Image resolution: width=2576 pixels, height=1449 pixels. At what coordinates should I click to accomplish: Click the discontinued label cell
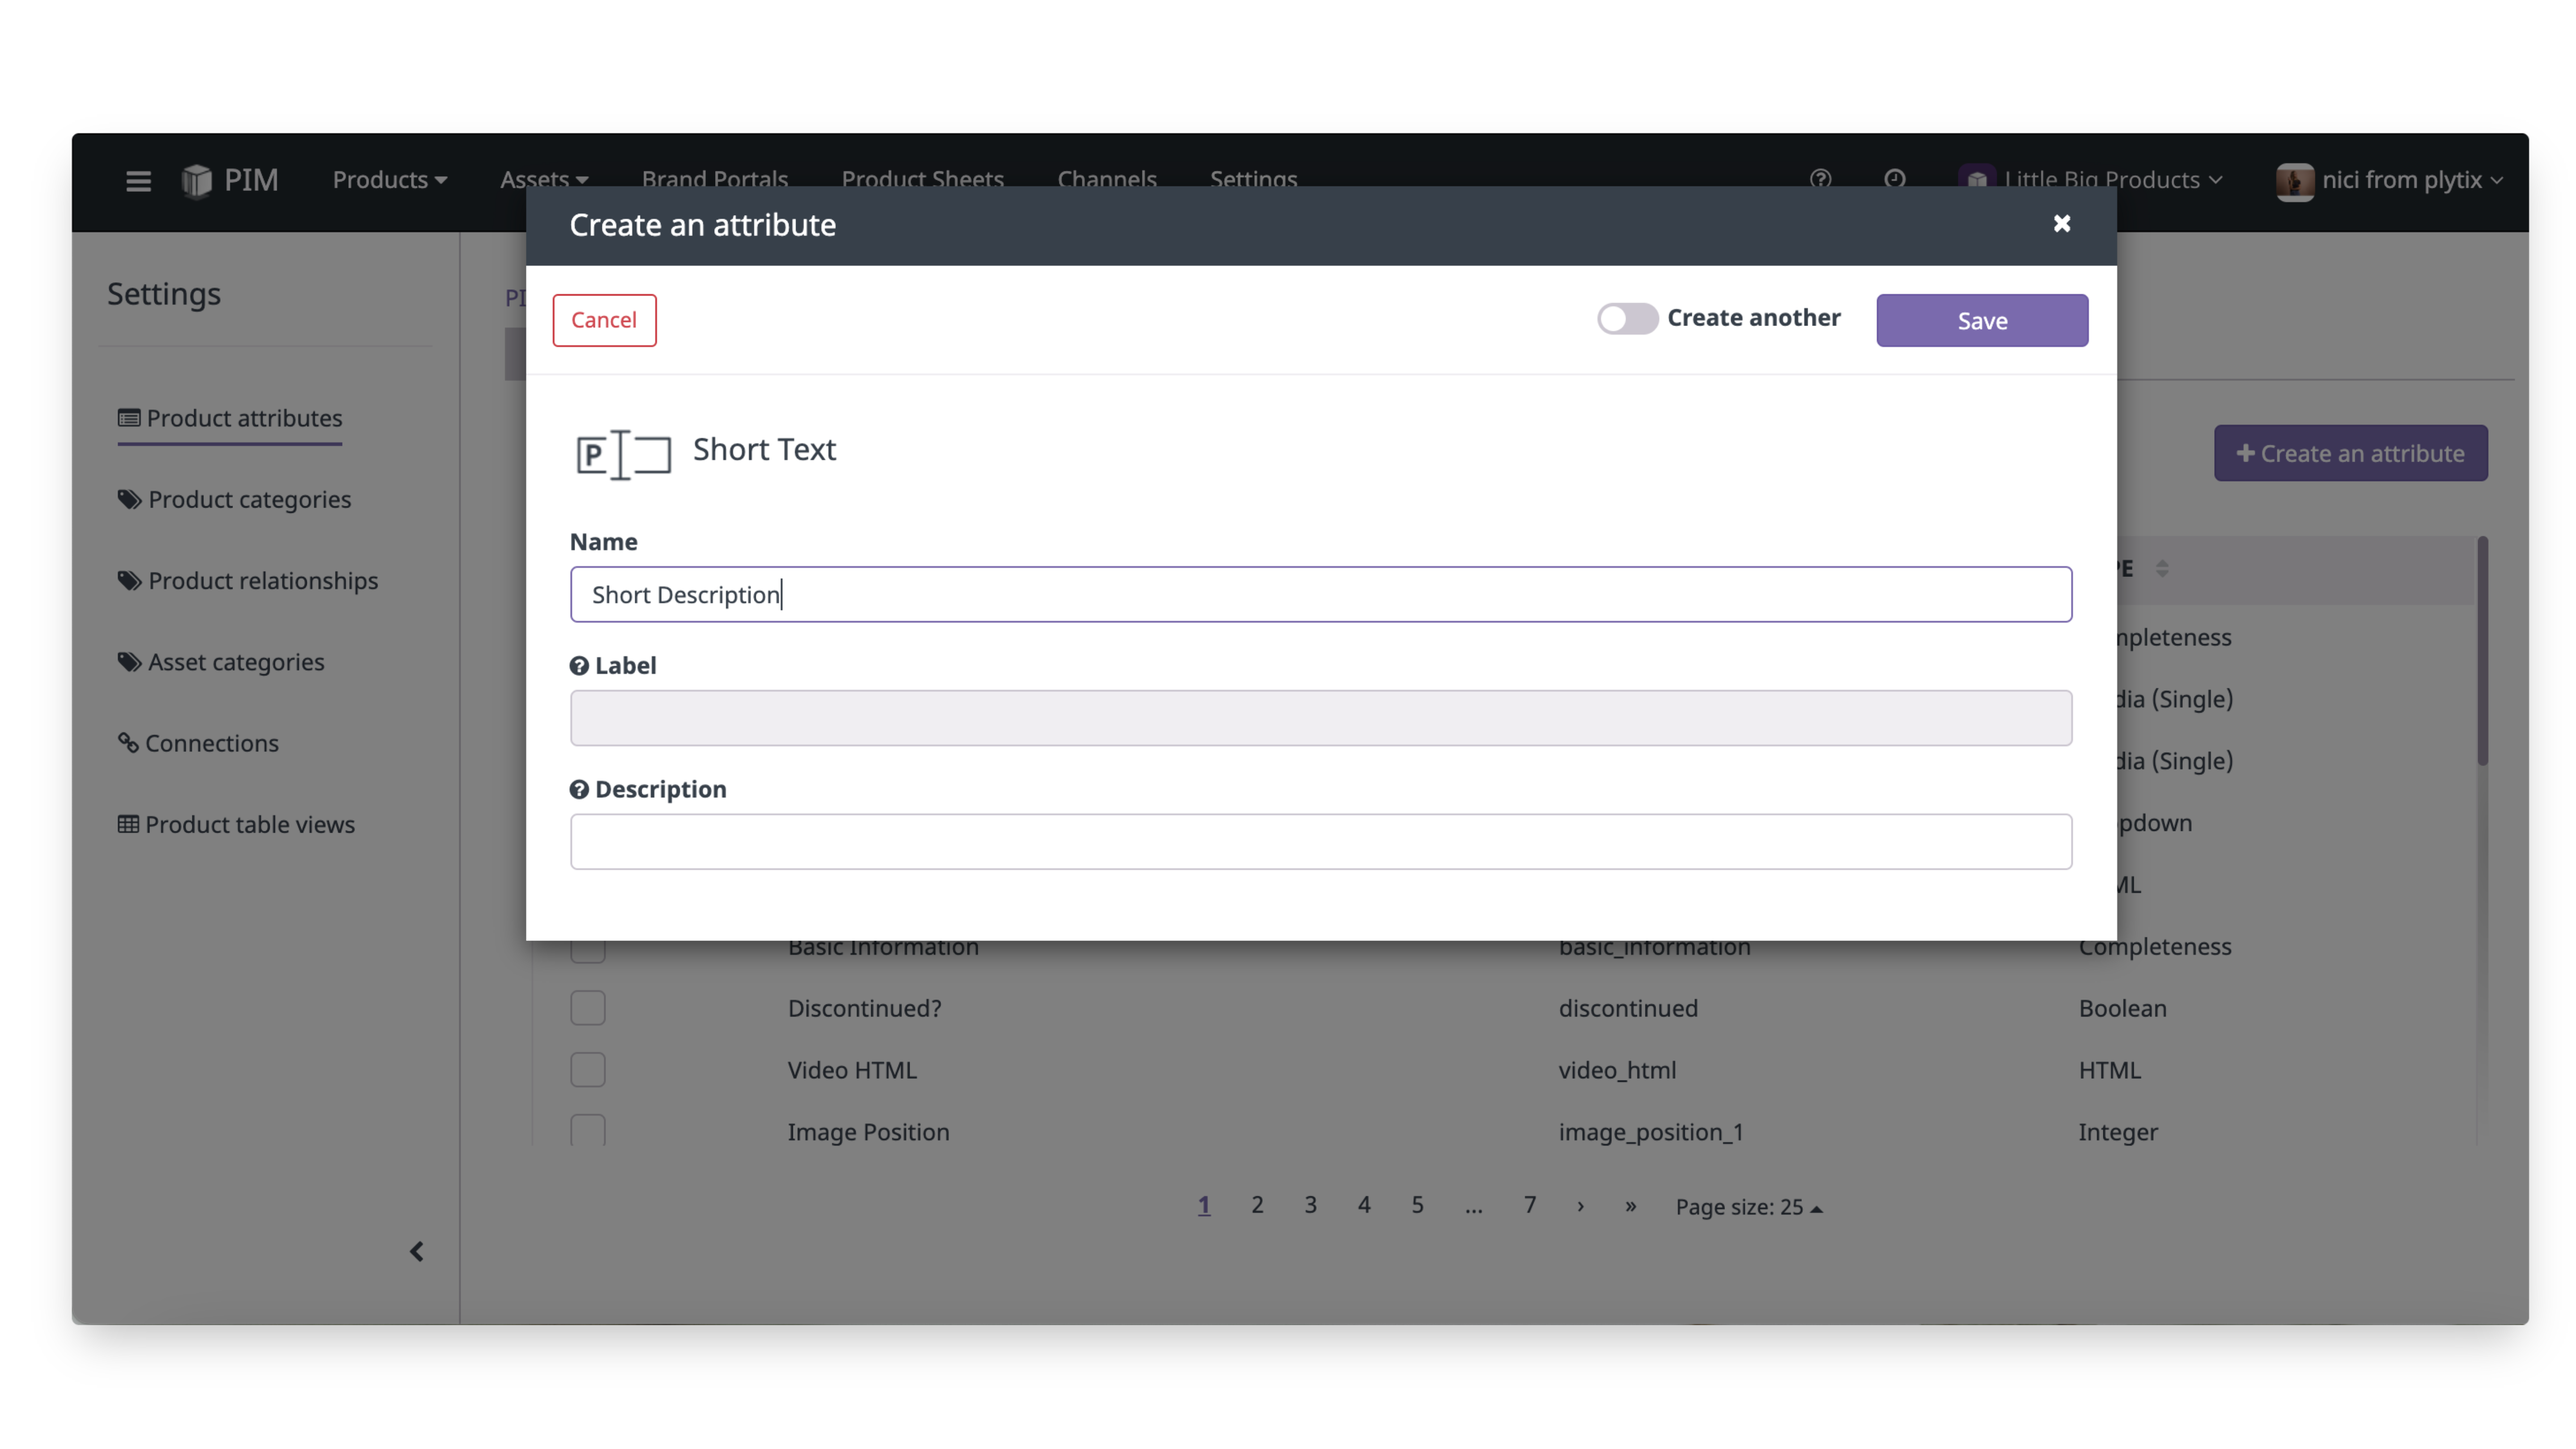tap(1628, 1009)
